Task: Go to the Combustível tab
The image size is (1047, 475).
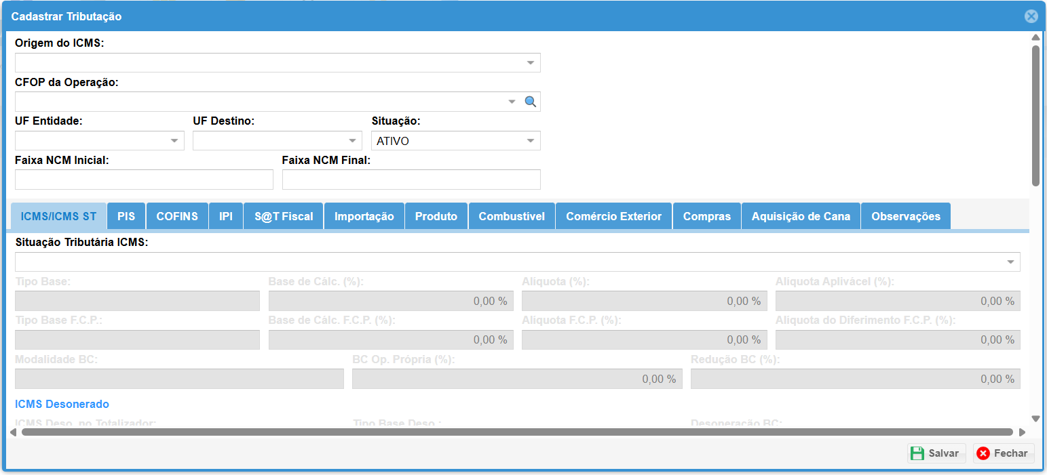Action: 512,216
